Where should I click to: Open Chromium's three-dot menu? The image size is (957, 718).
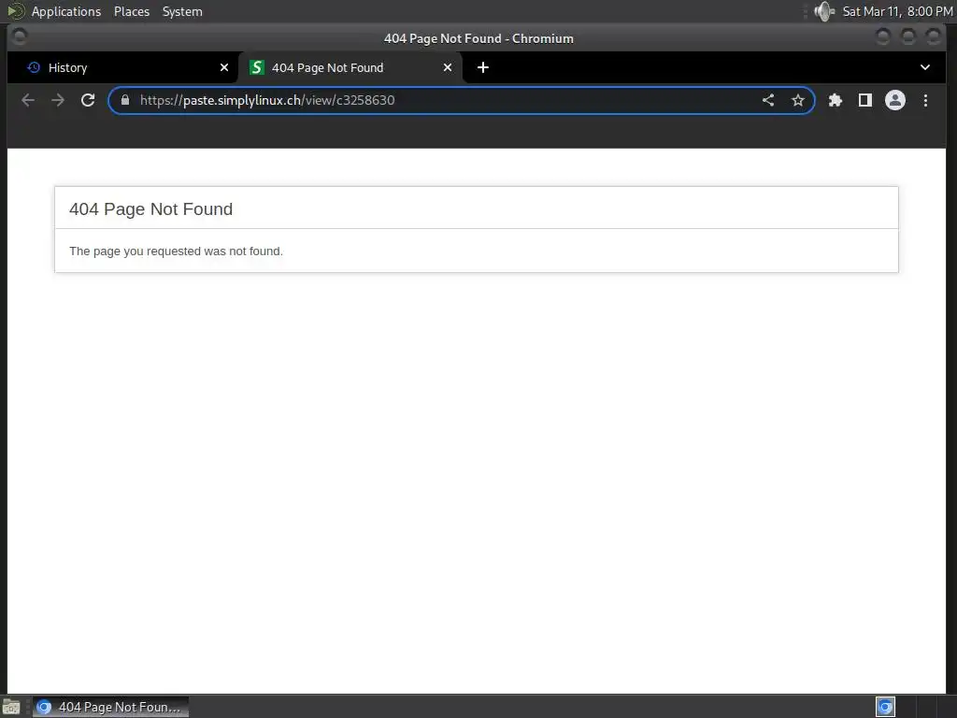[x=925, y=100]
